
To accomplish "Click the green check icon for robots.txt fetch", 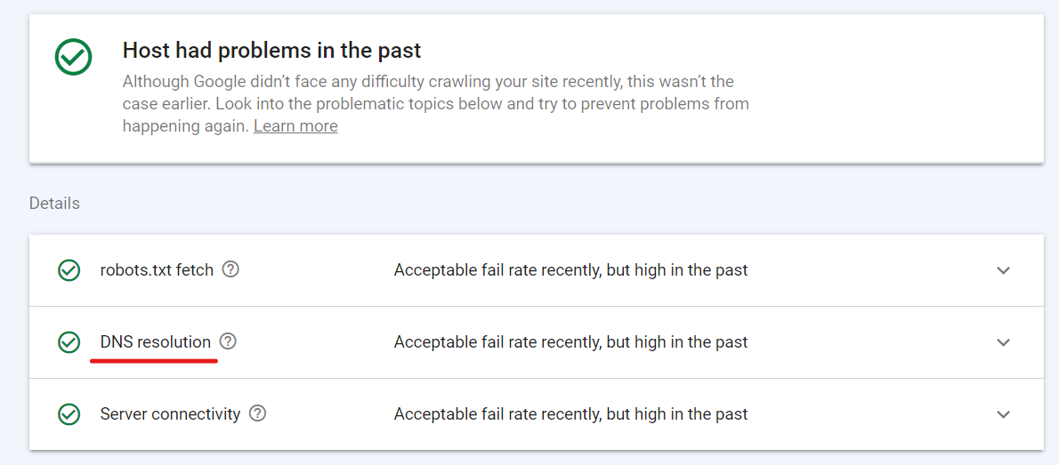I will [x=69, y=270].
